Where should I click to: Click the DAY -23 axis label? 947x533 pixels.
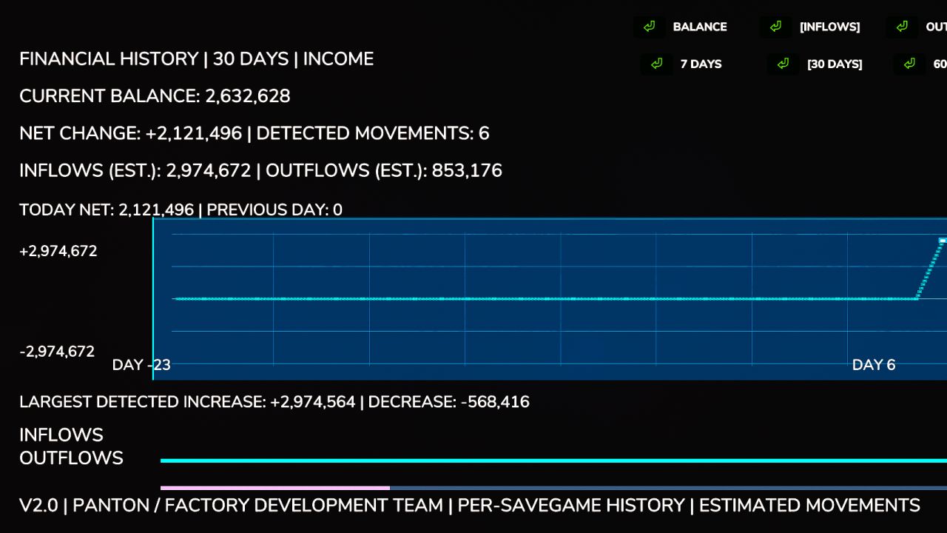click(141, 365)
